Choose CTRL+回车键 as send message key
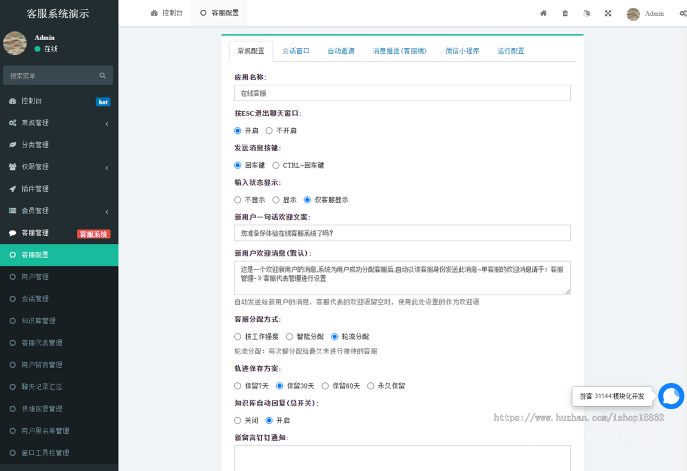This screenshot has width=687, height=471. [x=275, y=165]
